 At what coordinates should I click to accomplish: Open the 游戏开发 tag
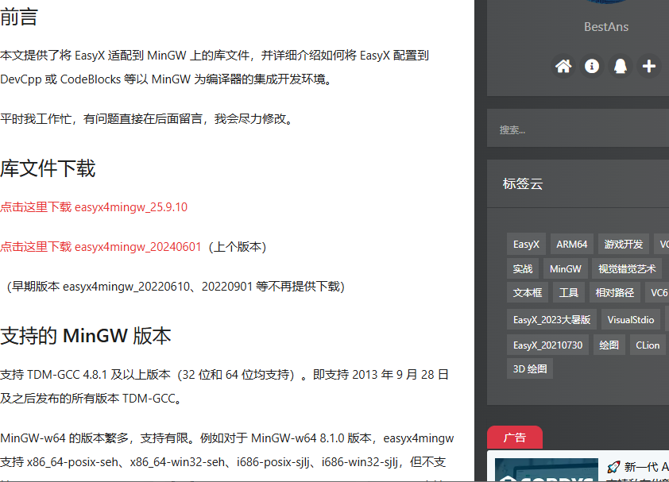pyautogui.click(x=624, y=244)
